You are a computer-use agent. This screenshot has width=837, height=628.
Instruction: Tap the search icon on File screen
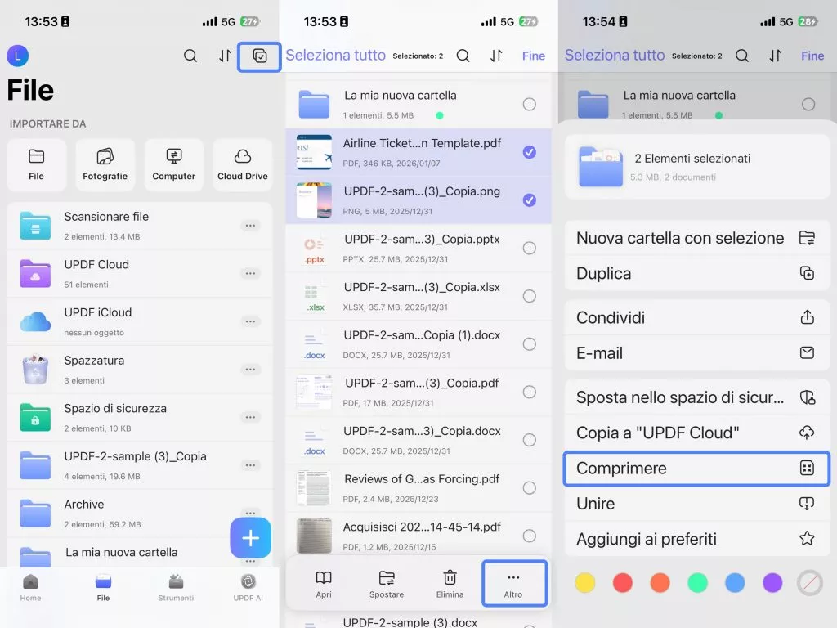point(190,56)
